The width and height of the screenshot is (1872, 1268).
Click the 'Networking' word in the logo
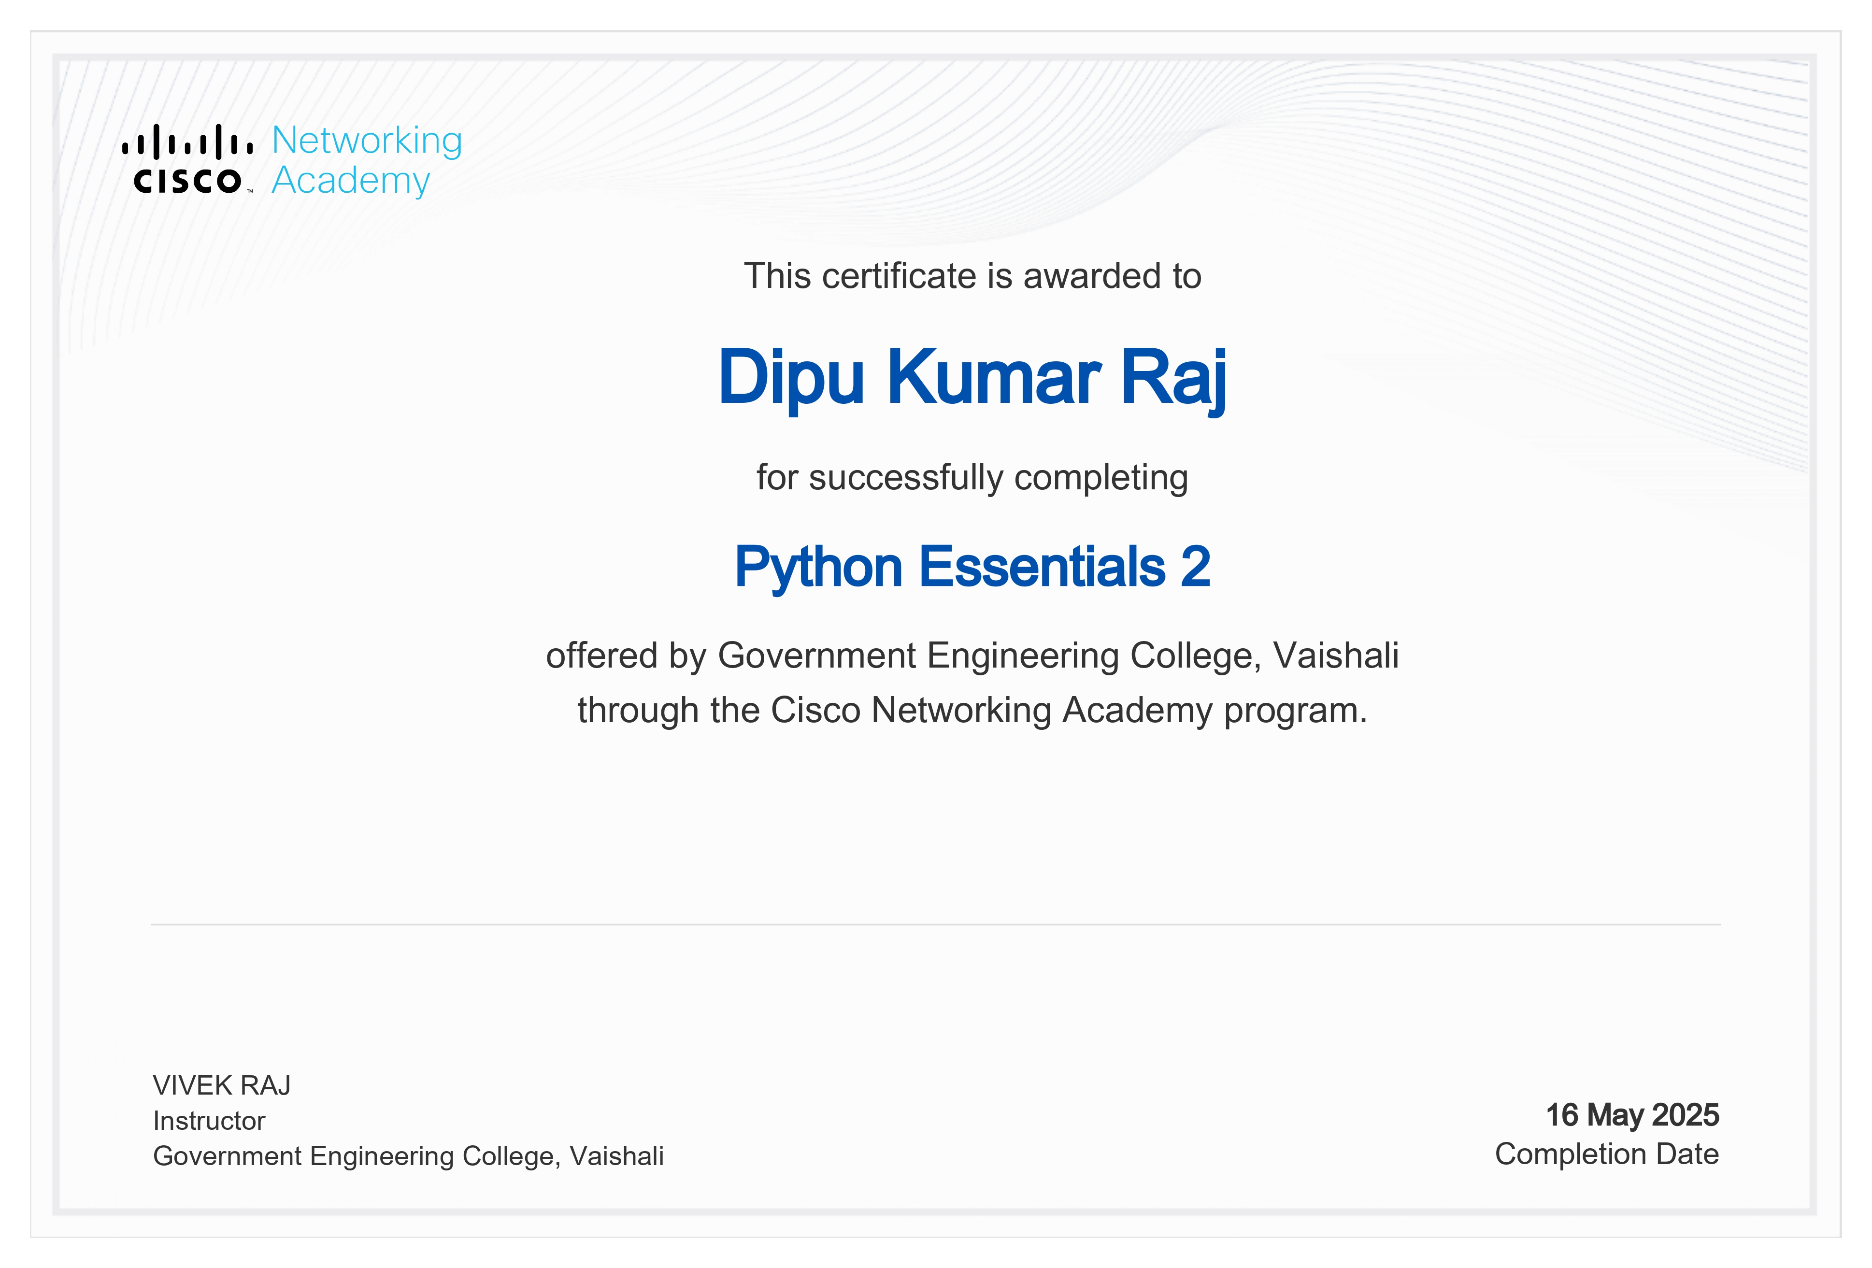(367, 142)
